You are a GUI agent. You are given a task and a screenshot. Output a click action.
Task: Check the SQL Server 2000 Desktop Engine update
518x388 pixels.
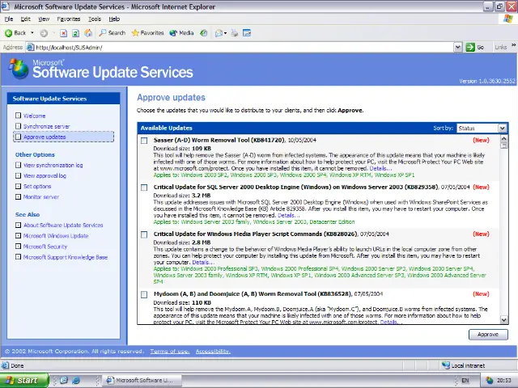point(144,188)
